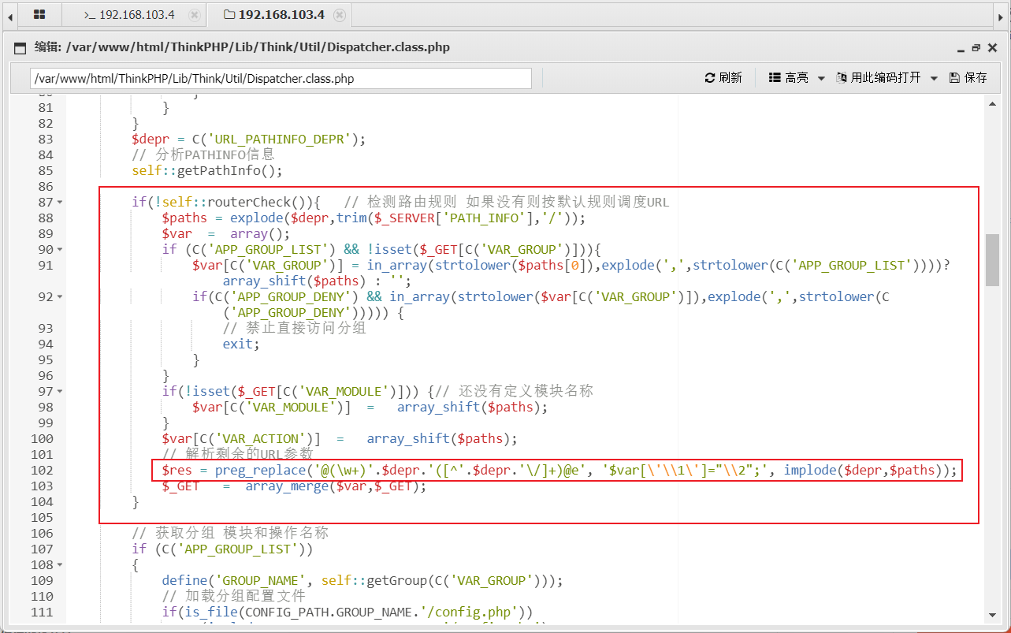Close the editor window
Image resolution: width=1011 pixels, height=633 pixels.
pyautogui.click(x=991, y=48)
